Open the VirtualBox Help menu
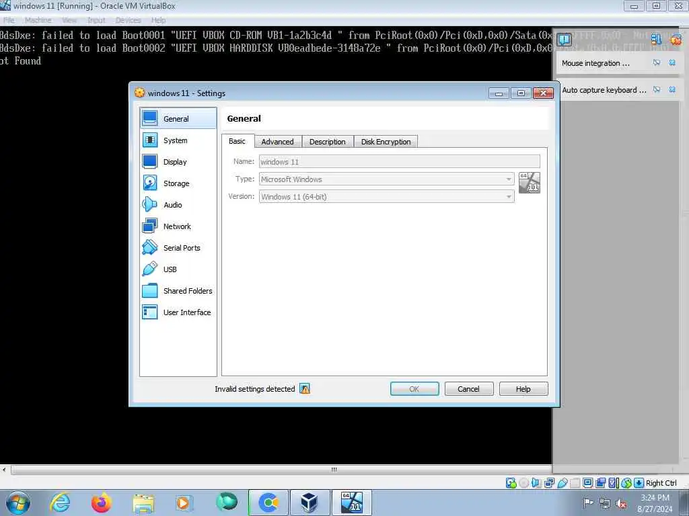This screenshot has height=516, width=689. point(159,20)
